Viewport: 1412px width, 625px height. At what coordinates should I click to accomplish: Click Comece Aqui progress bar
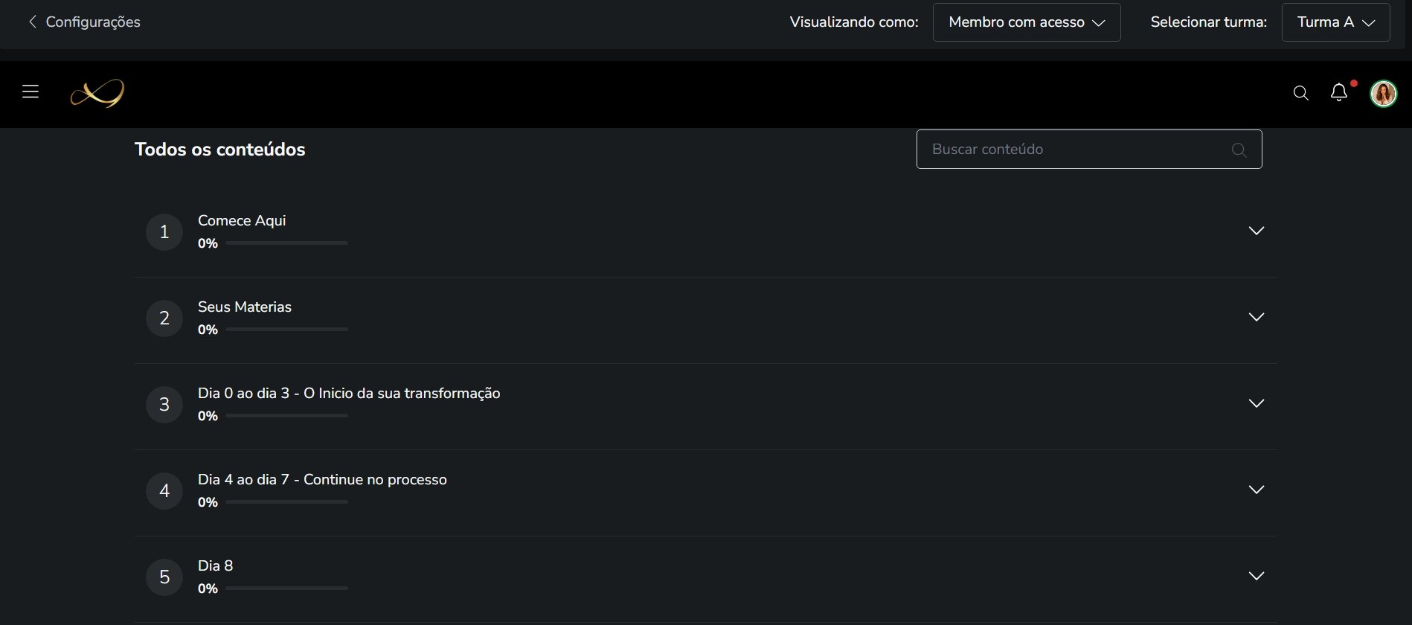coord(286,243)
